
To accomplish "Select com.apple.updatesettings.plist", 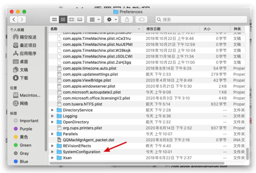I will pyautogui.click(x=147, y=74).
